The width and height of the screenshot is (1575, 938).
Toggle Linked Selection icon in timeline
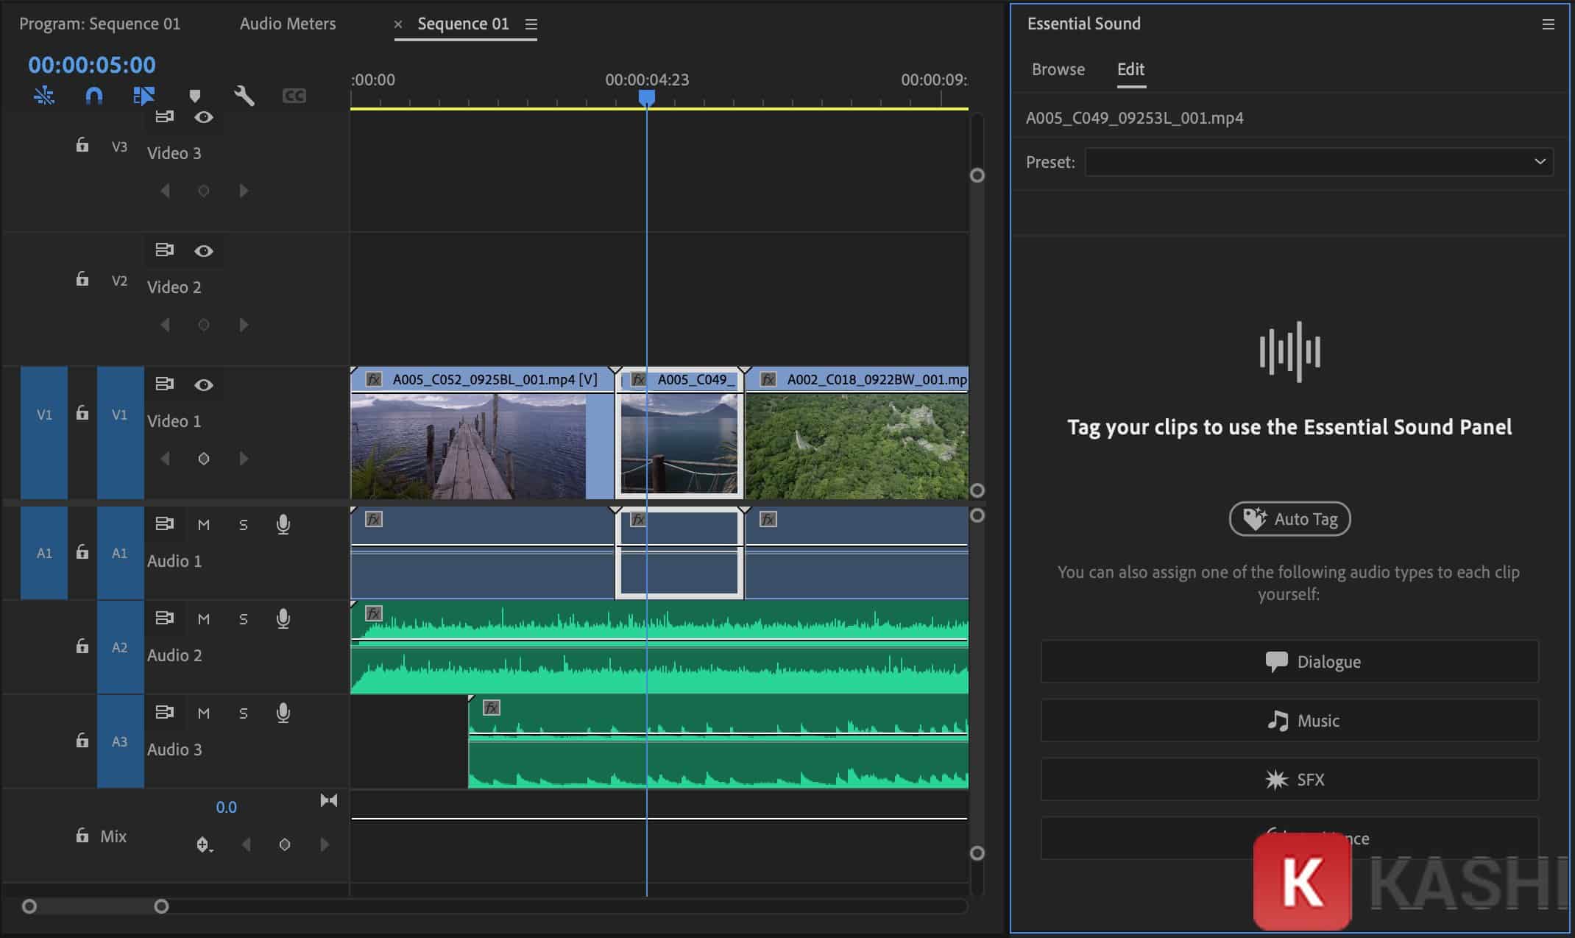click(x=144, y=96)
